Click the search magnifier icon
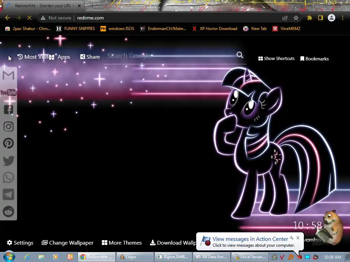This screenshot has height=262, width=350. tap(240, 55)
